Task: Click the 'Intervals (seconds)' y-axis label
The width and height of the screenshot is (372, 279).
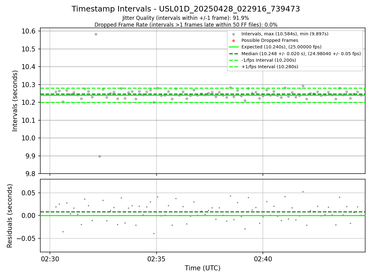Action: tap(15, 101)
